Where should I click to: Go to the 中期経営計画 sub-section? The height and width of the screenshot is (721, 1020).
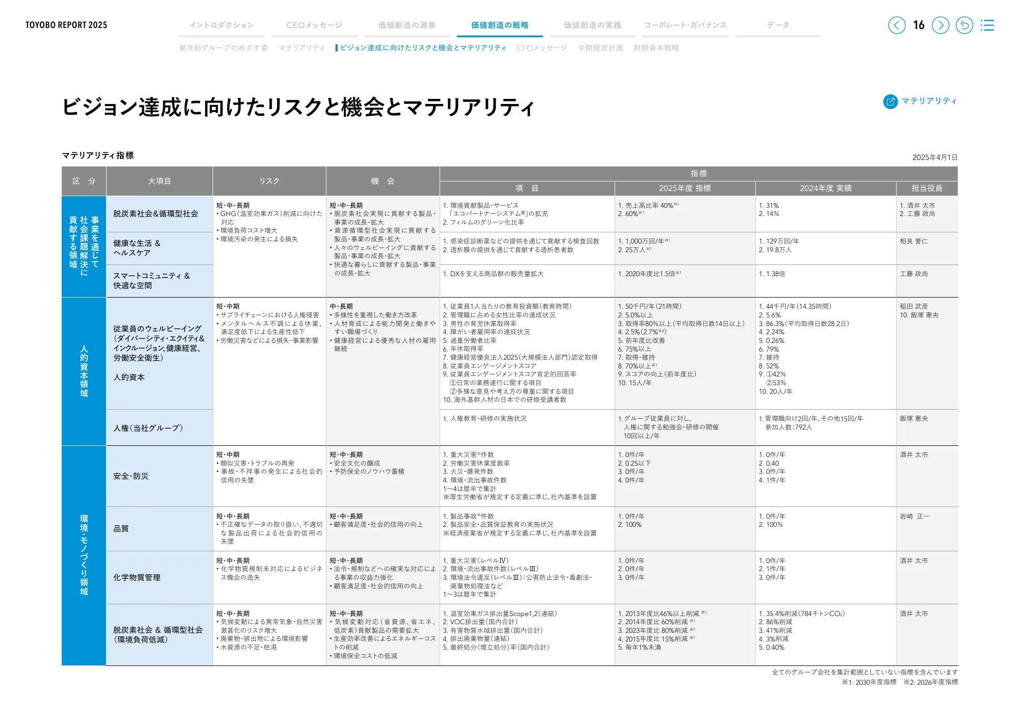click(x=600, y=48)
